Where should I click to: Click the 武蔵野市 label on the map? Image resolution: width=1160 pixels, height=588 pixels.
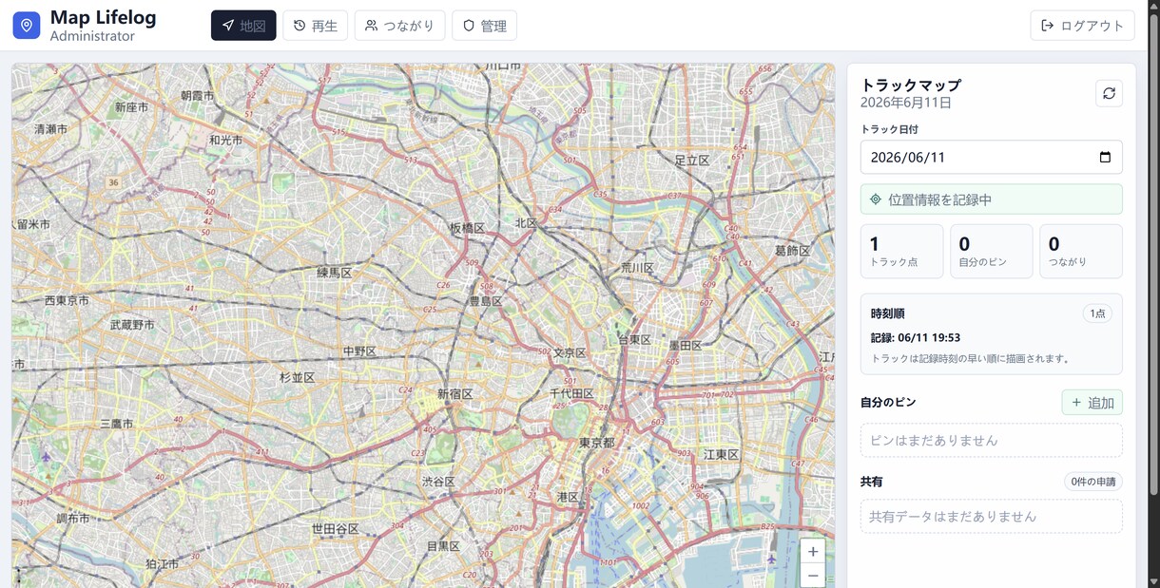coord(134,324)
